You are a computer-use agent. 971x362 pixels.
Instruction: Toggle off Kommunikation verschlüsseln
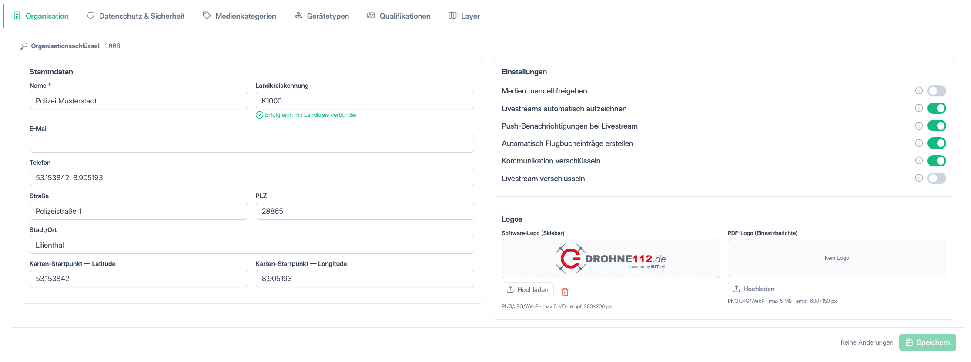pyautogui.click(x=937, y=160)
